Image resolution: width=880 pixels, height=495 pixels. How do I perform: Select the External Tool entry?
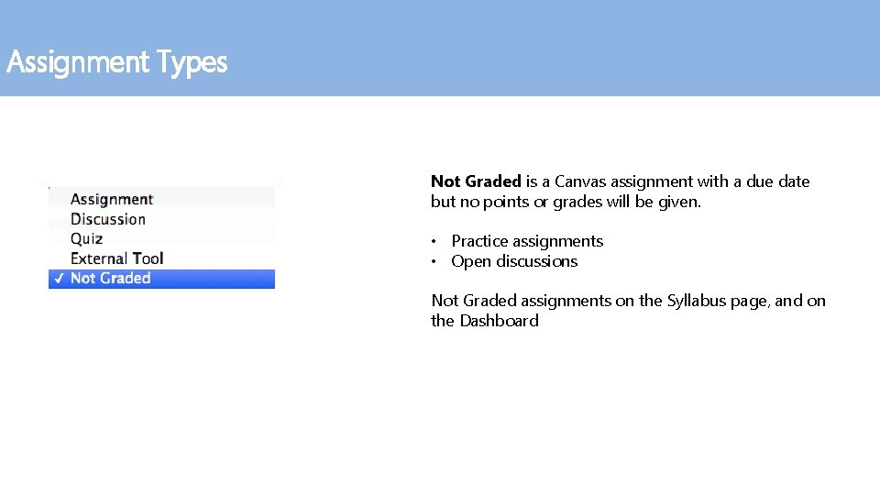116,258
